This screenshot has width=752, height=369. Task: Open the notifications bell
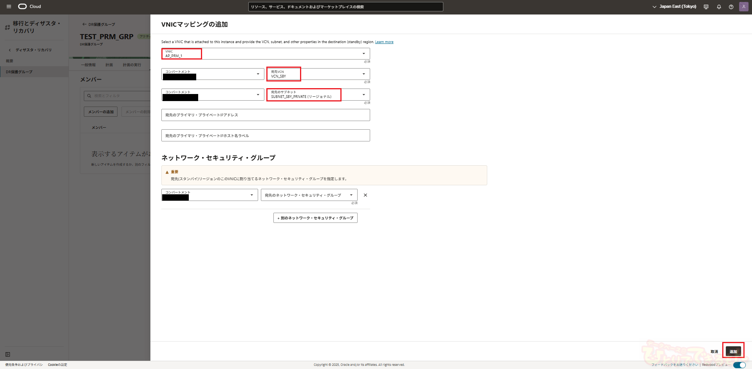coord(719,7)
